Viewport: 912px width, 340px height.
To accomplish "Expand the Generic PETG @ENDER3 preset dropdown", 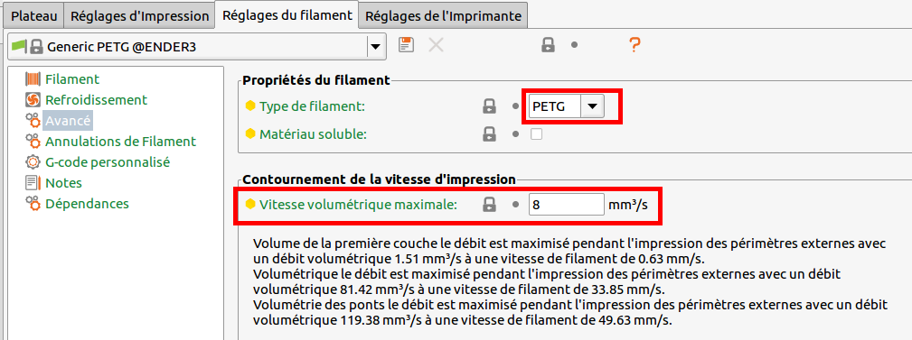I will tap(376, 46).
